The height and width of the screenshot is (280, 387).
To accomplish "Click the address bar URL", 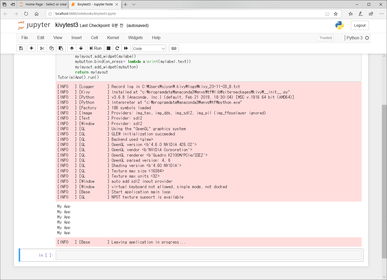I will [85, 14].
